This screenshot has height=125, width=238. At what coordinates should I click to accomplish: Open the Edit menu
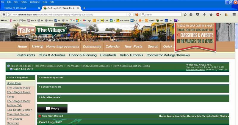(9, 2)
